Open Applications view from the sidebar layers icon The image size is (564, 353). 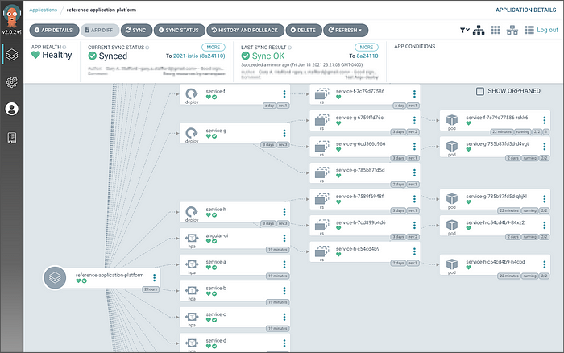[x=11, y=54]
